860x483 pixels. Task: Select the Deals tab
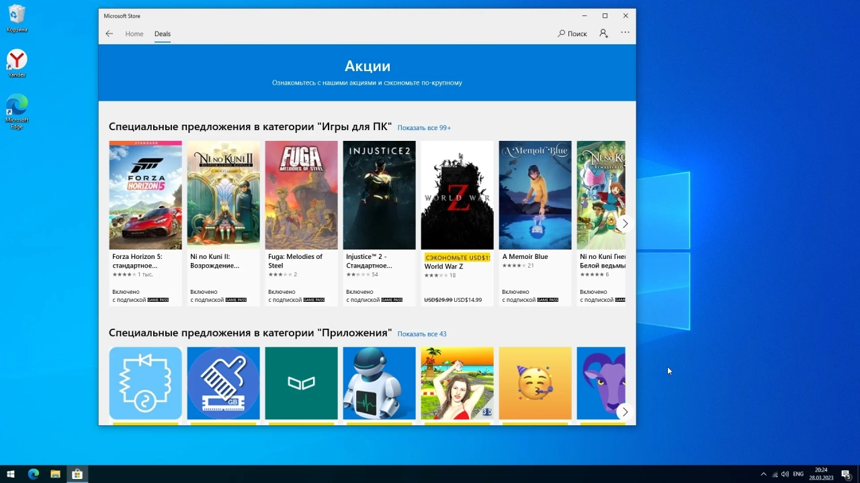click(x=163, y=34)
